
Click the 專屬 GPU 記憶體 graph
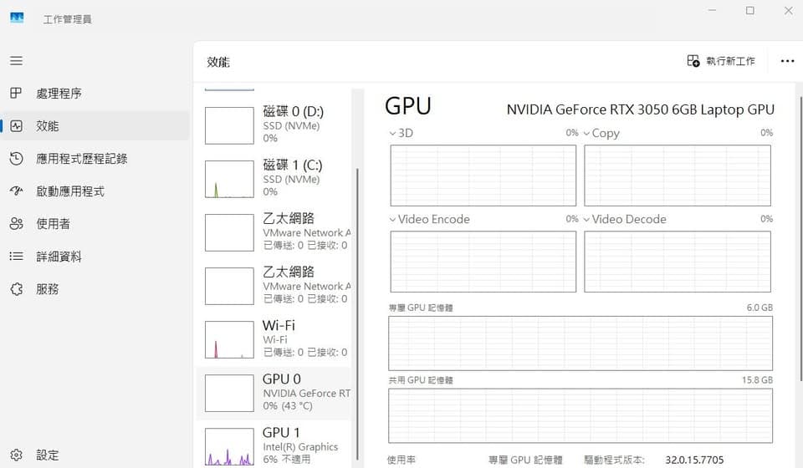pos(581,343)
